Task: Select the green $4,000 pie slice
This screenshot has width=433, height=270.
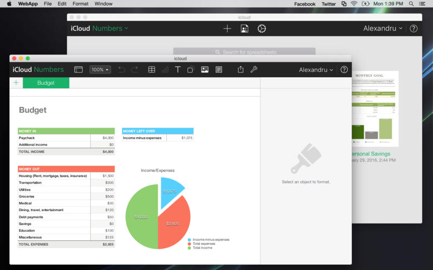Action: pos(141,217)
